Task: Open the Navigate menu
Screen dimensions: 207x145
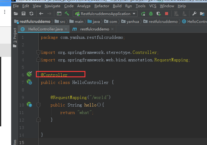Action: 53,6
